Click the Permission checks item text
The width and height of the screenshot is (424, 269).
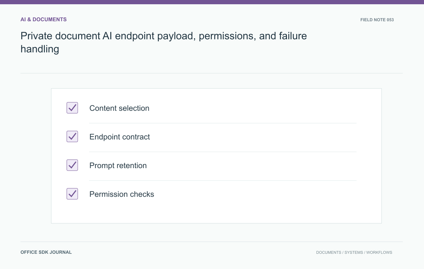click(x=122, y=194)
